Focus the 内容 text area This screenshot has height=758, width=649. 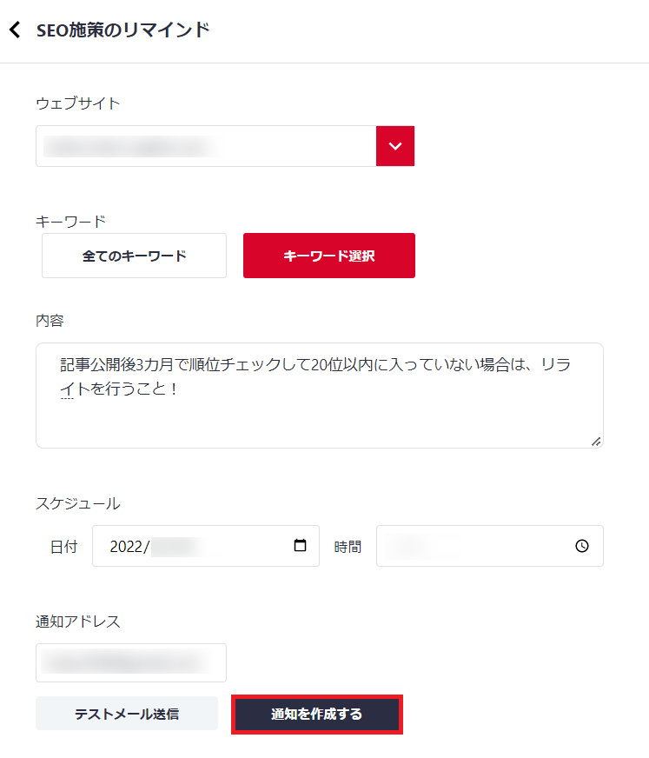(x=320, y=396)
